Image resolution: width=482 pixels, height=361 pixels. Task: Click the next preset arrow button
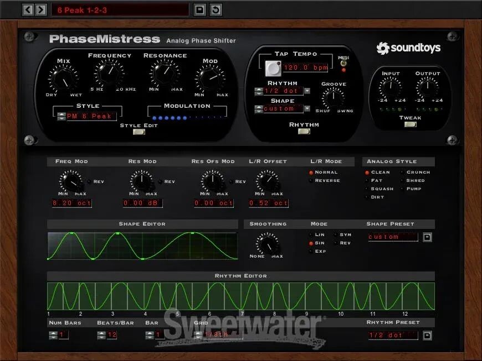click(x=40, y=9)
